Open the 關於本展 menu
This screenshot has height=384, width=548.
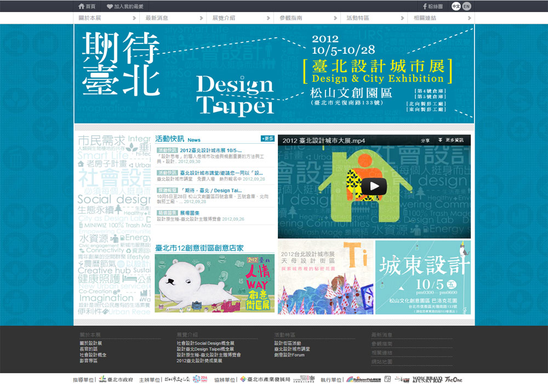click(x=107, y=18)
